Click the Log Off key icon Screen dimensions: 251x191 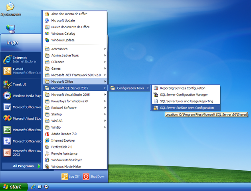click(65, 177)
